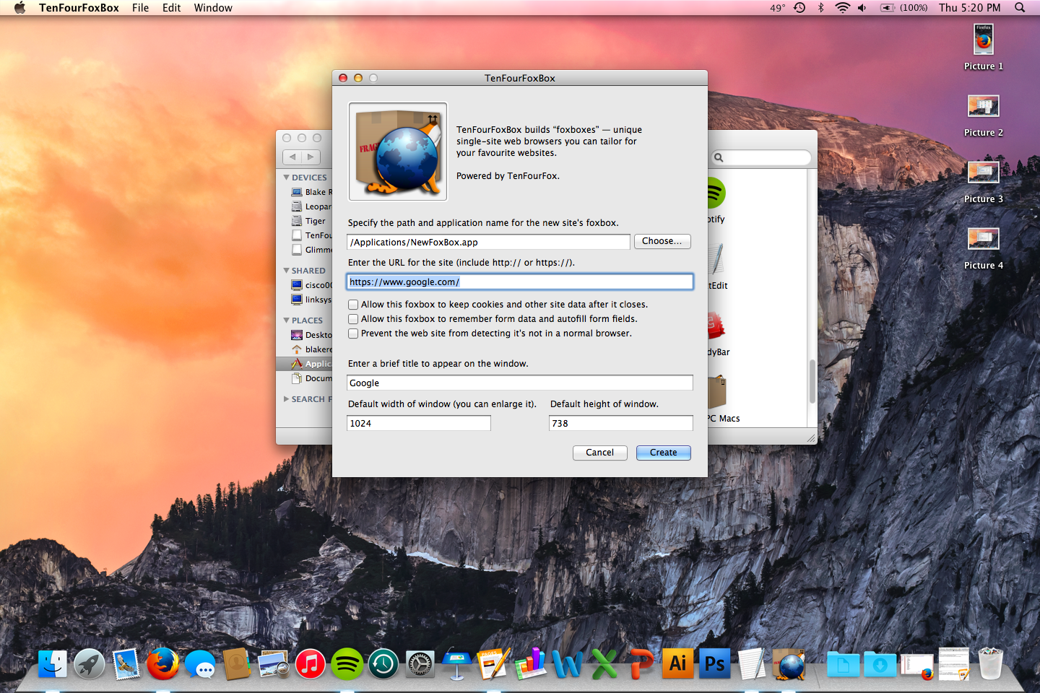Enable remembering form data and autofill
The width and height of the screenshot is (1040, 693).
[x=353, y=319]
